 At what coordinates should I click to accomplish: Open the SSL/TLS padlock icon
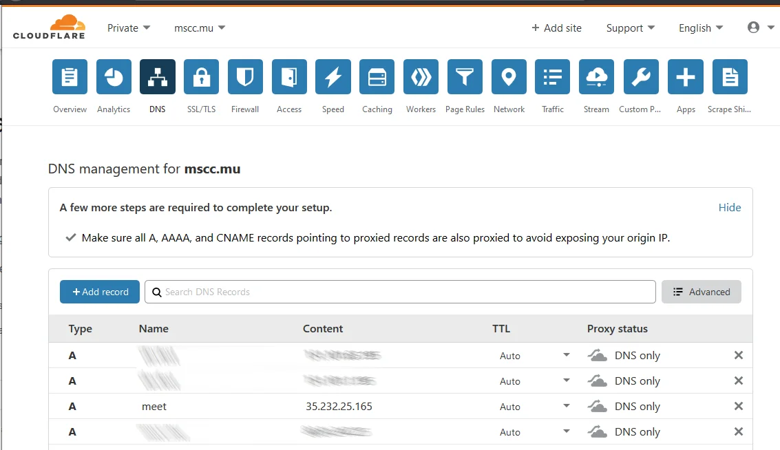[x=202, y=76]
